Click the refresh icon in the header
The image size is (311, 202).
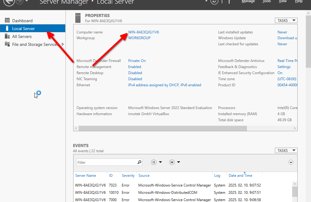(214, 2)
